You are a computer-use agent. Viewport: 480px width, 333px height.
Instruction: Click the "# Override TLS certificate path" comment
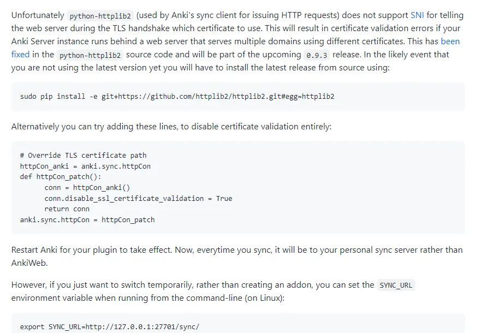(x=83, y=155)
